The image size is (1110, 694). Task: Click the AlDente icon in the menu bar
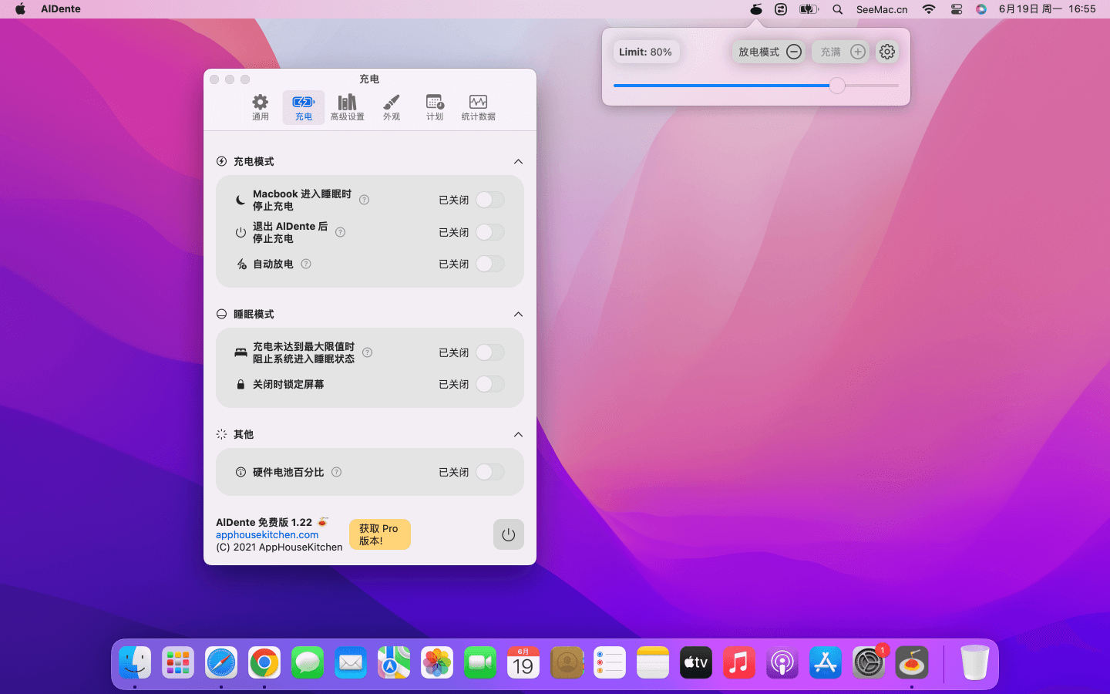(x=756, y=9)
